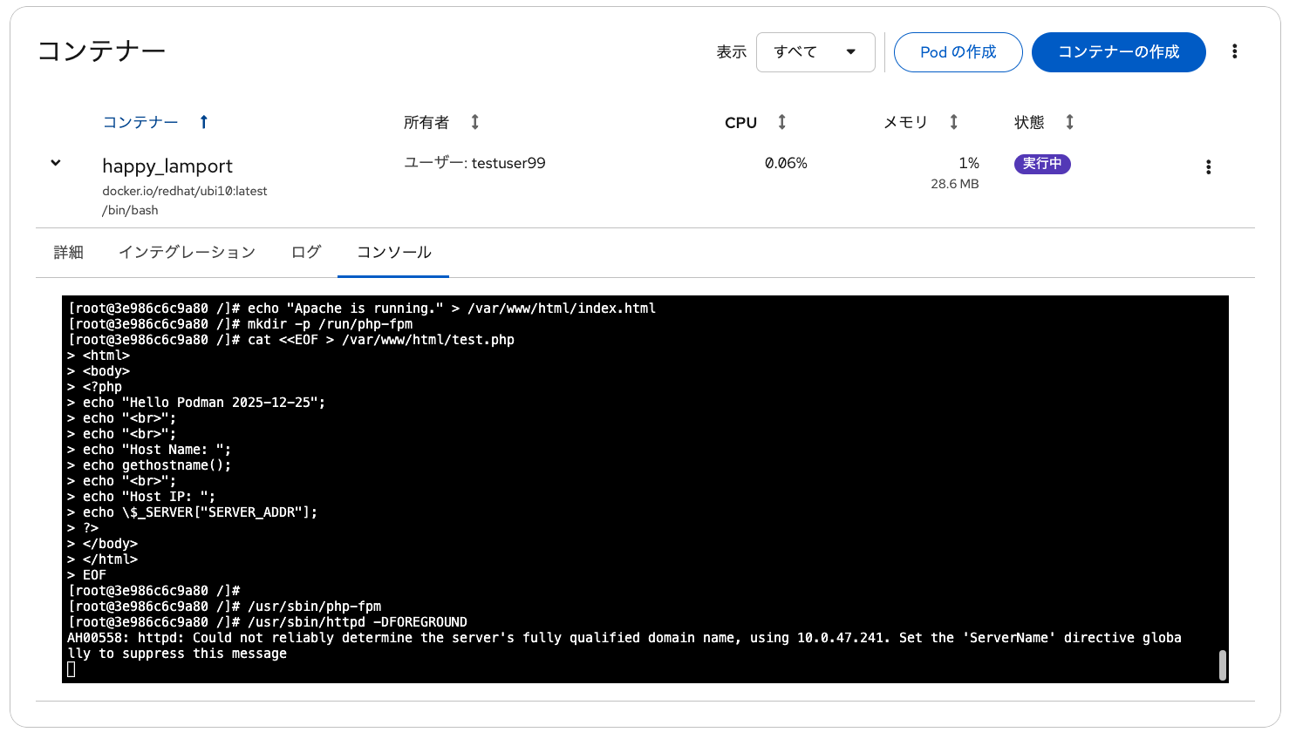The height and width of the screenshot is (739, 1296).
Task: Click the コンテナーの作成 button
Action: pyautogui.click(x=1119, y=52)
